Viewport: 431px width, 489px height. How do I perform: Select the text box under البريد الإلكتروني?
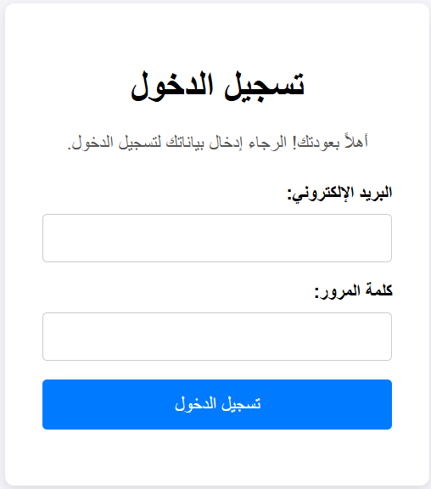point(217,238)
